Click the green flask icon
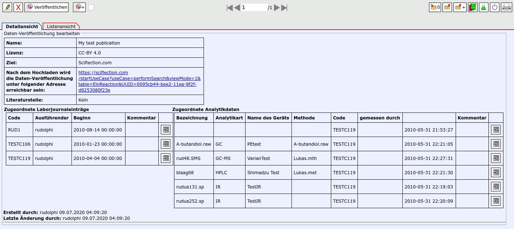The image size is (514, 229). (x=484, y=7)
